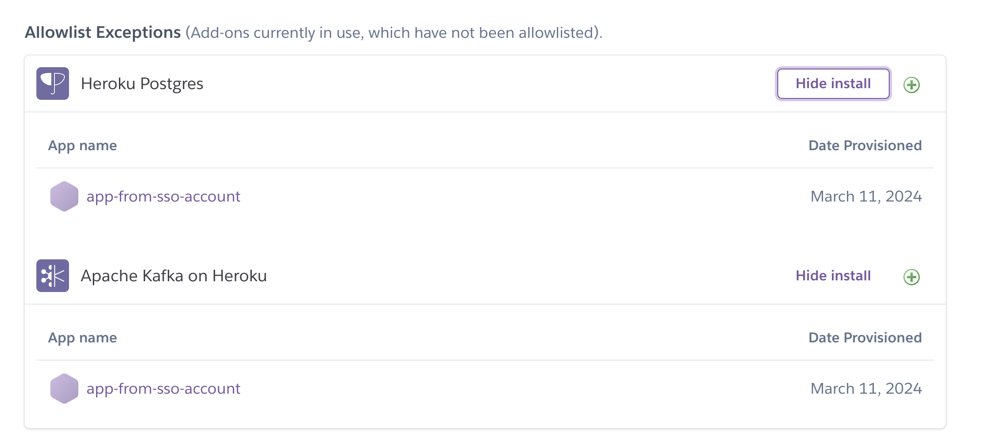Click App name column header in Postgres table
The image size is (982, 445).
coord(83,146)
